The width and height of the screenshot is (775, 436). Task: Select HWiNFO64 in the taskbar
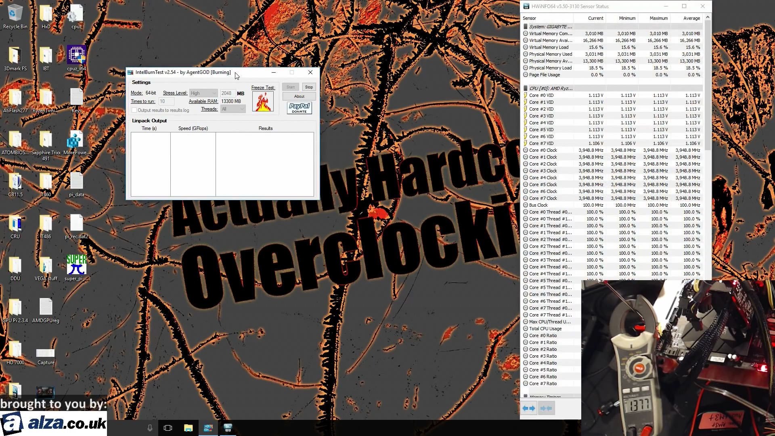[x=228, y=428]
